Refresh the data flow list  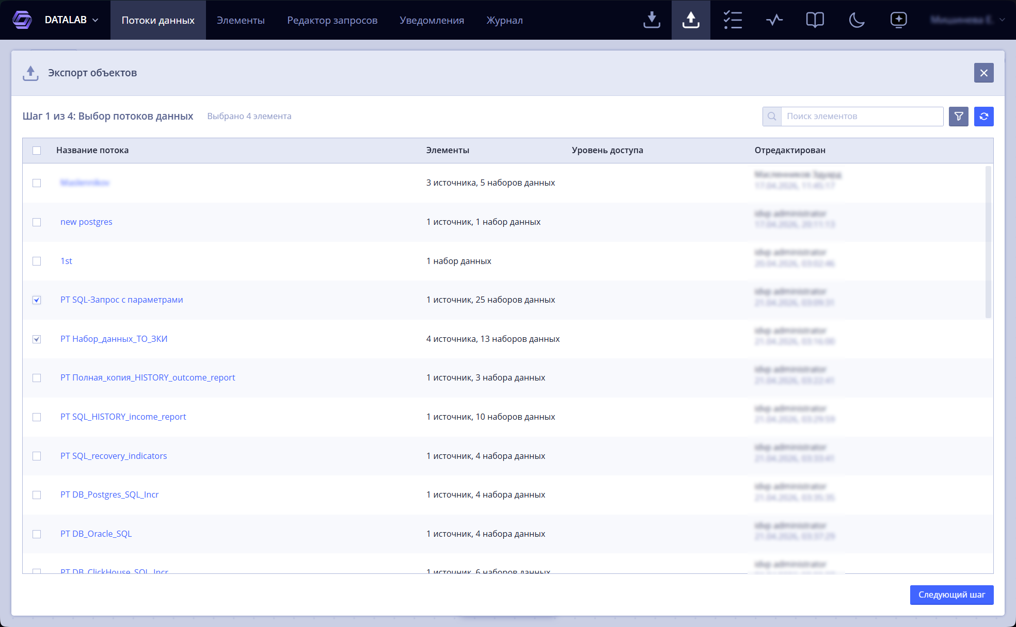pos(984,117)
